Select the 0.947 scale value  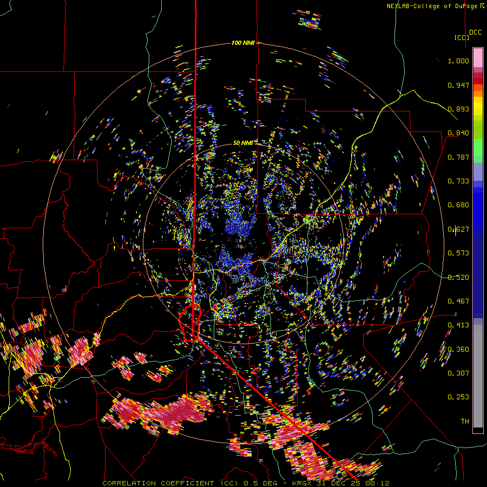pos(458,85)
